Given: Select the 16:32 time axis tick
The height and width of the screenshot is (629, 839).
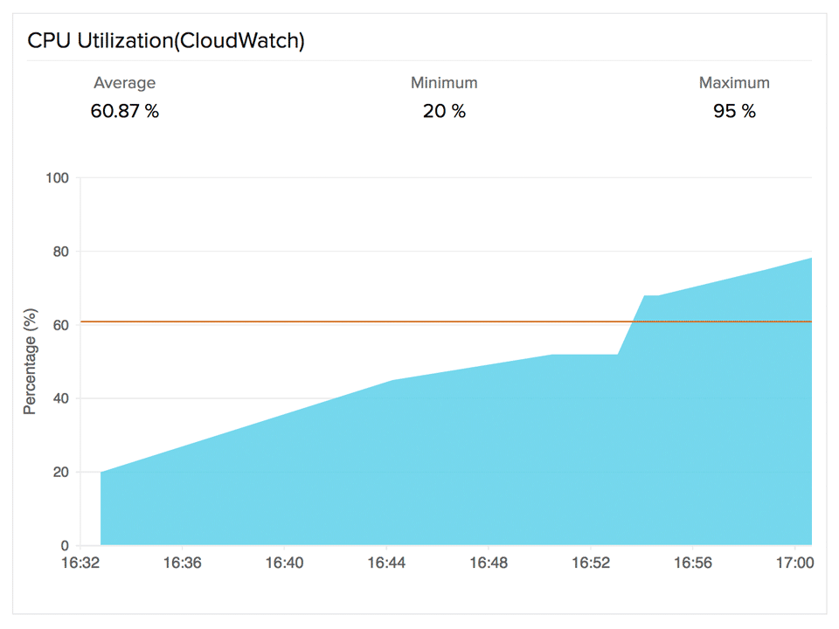Looking at the screenshot, I should 80,564.
